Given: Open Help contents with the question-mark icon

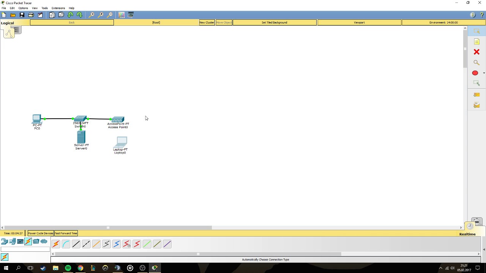Looking at the screenshot, I should click(482, 15).
